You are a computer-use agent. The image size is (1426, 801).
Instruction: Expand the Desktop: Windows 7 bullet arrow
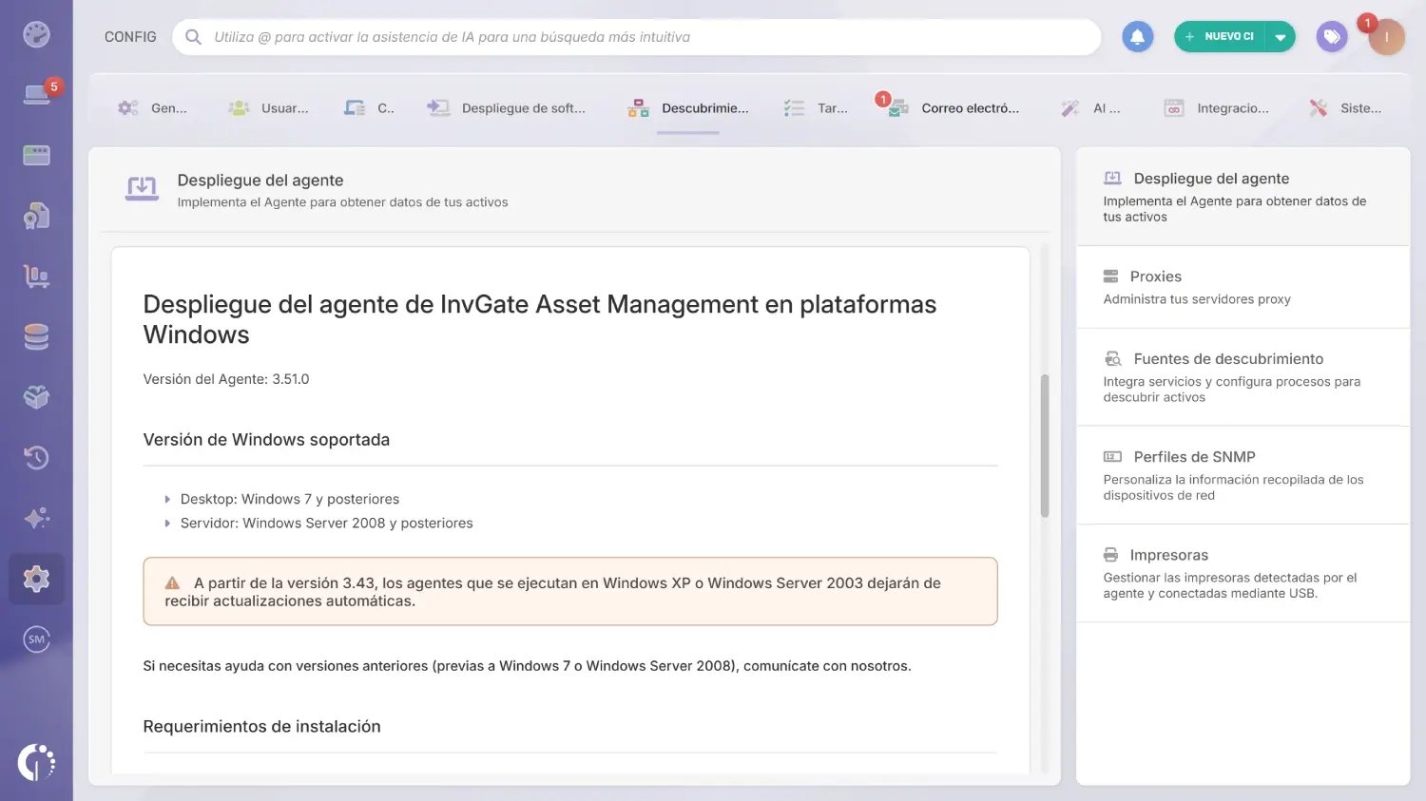(167, 499)
